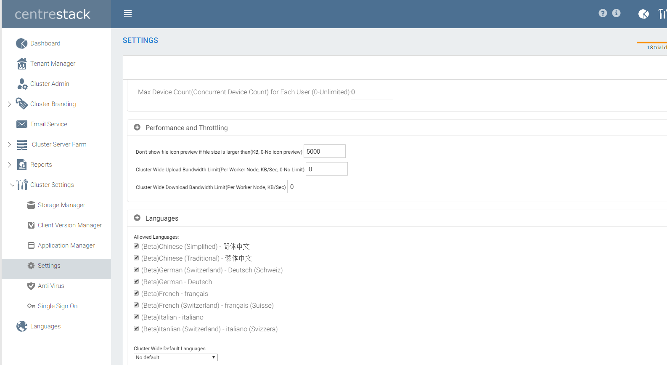Click the 'Allowed Languages:' label
The image size is (667, 365).
156,237
